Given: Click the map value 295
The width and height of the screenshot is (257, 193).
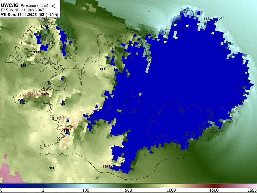Looking at the screenshot, I should point(44,19).
